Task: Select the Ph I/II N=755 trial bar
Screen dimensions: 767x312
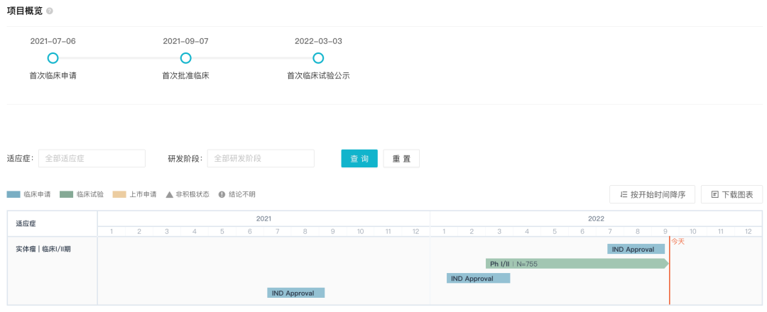Action: coord(577,264)
